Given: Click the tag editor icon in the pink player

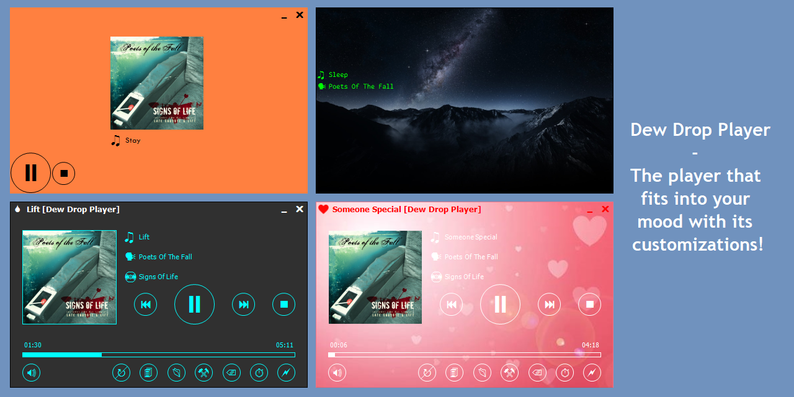Looking at the screenshot, I should click(x=537, y=373).
